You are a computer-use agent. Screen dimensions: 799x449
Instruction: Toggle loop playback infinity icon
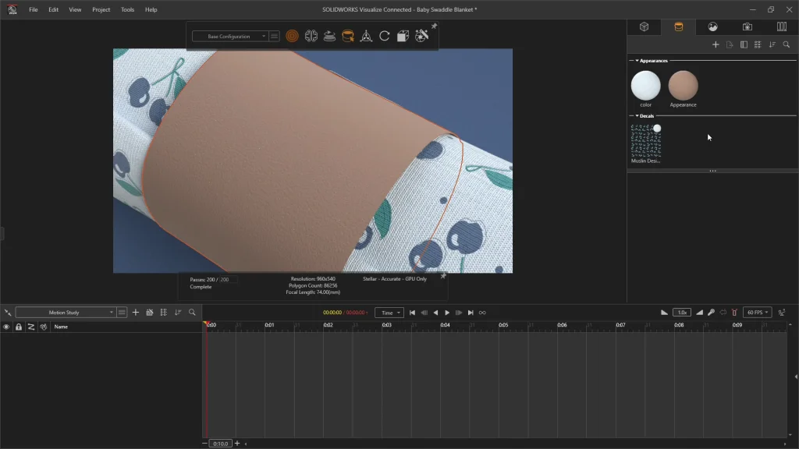482,313
